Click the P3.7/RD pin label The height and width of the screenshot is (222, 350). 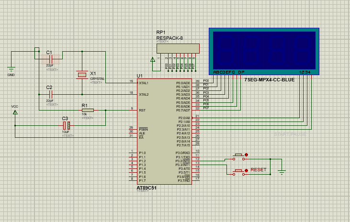184,181
